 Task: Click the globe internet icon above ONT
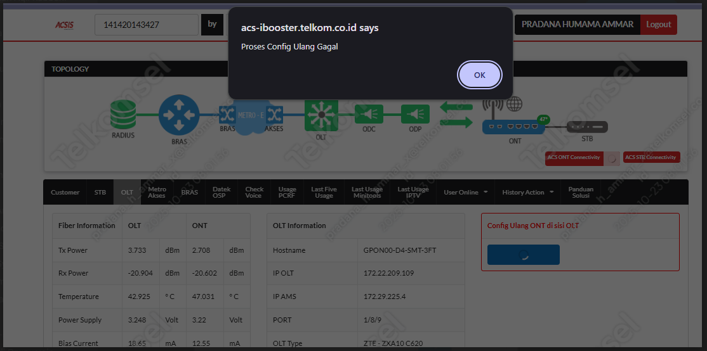pos(515,105)
